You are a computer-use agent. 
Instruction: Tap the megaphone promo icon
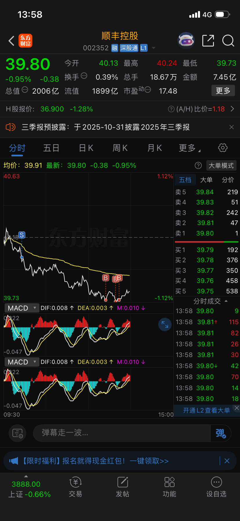click(14, 461)
